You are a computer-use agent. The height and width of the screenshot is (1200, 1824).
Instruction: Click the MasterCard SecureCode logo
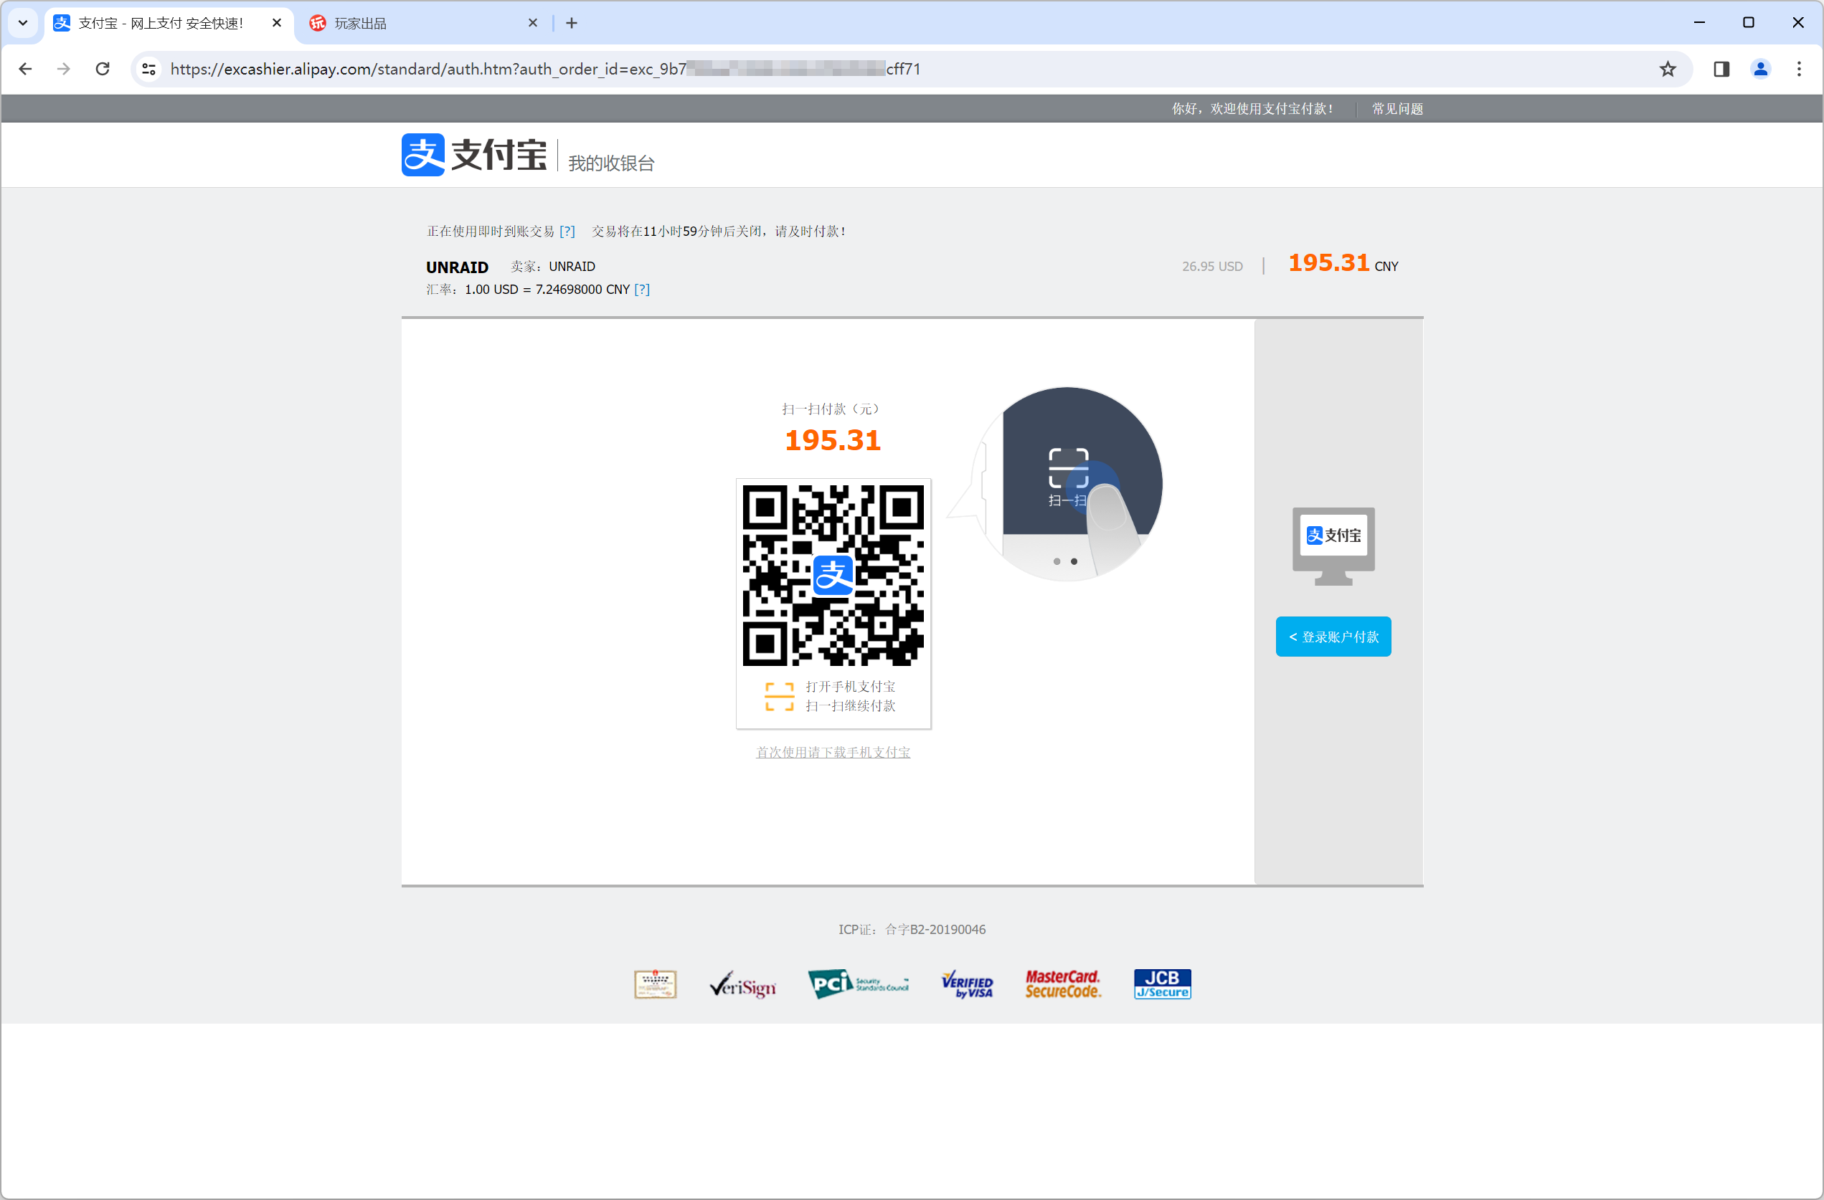coord(1063,984)
